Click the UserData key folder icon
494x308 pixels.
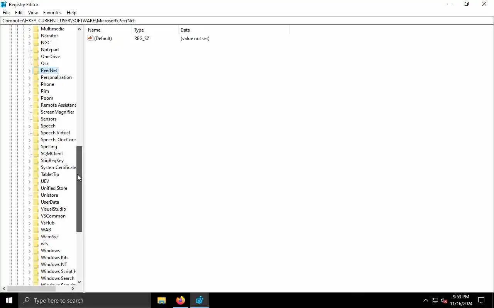point(36,202)
